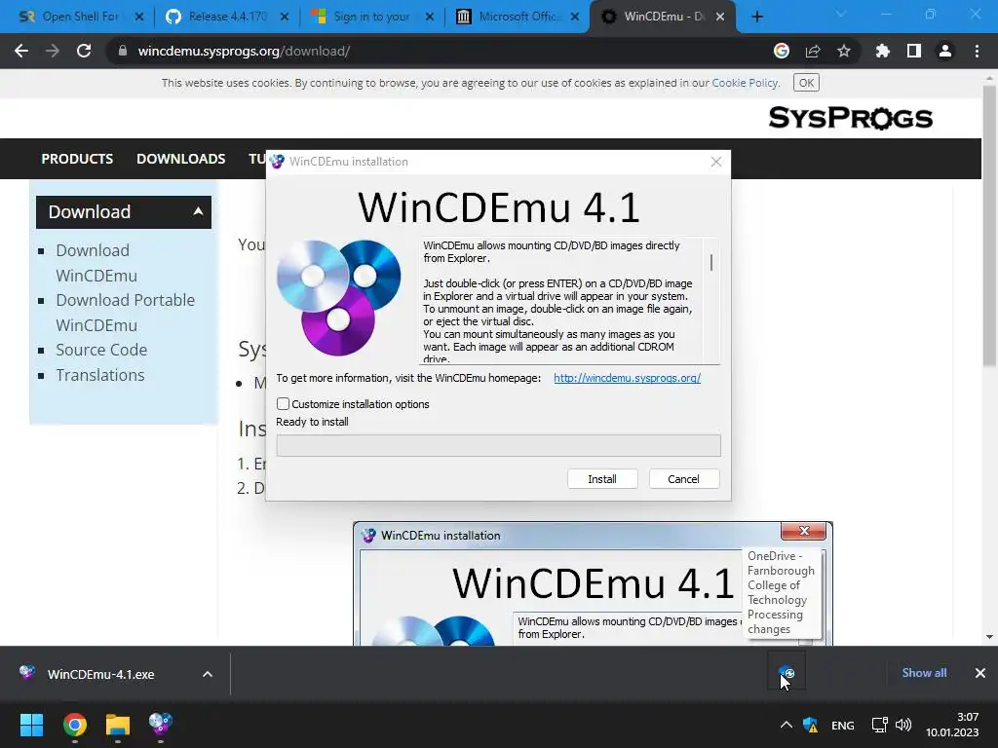Screen dimensions: 998x748
Task: Select the WinCDEmu browser tab
Action: (x=662, y=17)
